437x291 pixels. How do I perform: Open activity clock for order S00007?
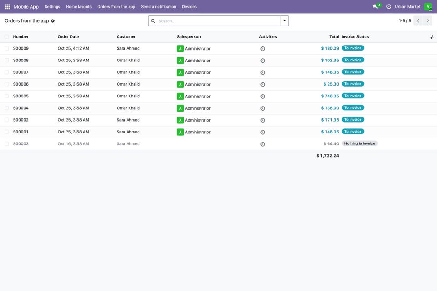(262, 73)
